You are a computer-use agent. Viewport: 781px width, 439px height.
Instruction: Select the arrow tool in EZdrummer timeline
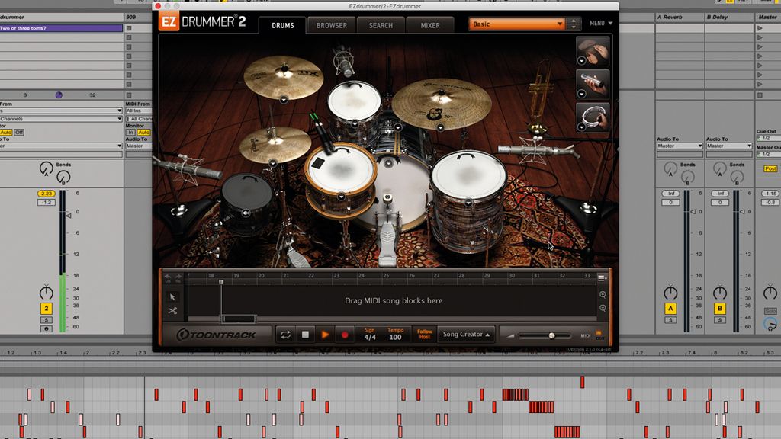point(173,296)
